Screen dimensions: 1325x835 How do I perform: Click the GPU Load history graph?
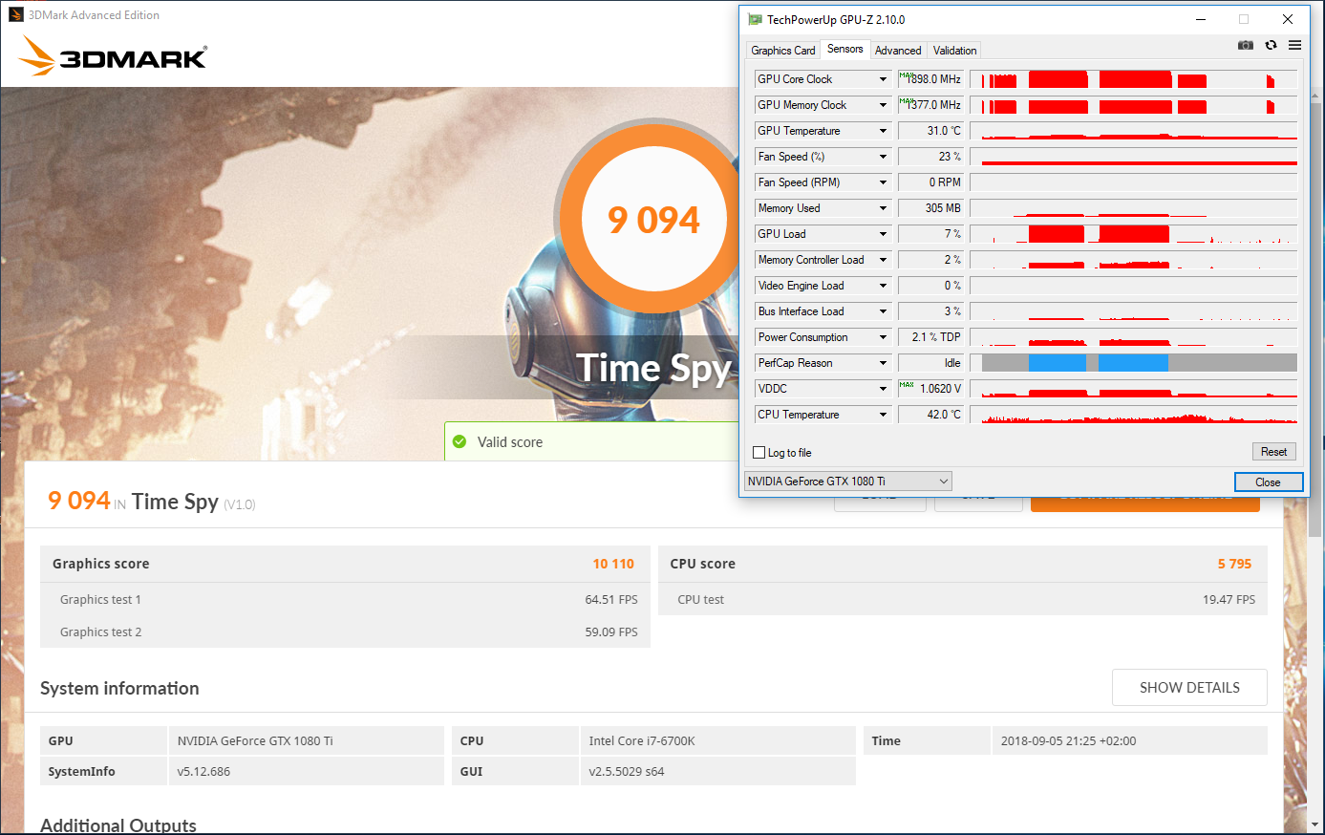point(1133,234)
